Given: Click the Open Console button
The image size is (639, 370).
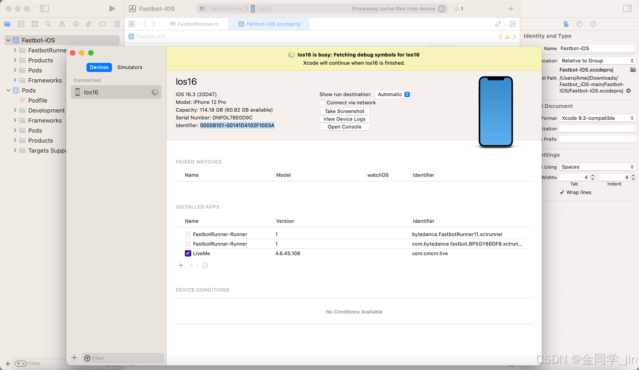Looking at the screenshot, I should tap(344, 127).
